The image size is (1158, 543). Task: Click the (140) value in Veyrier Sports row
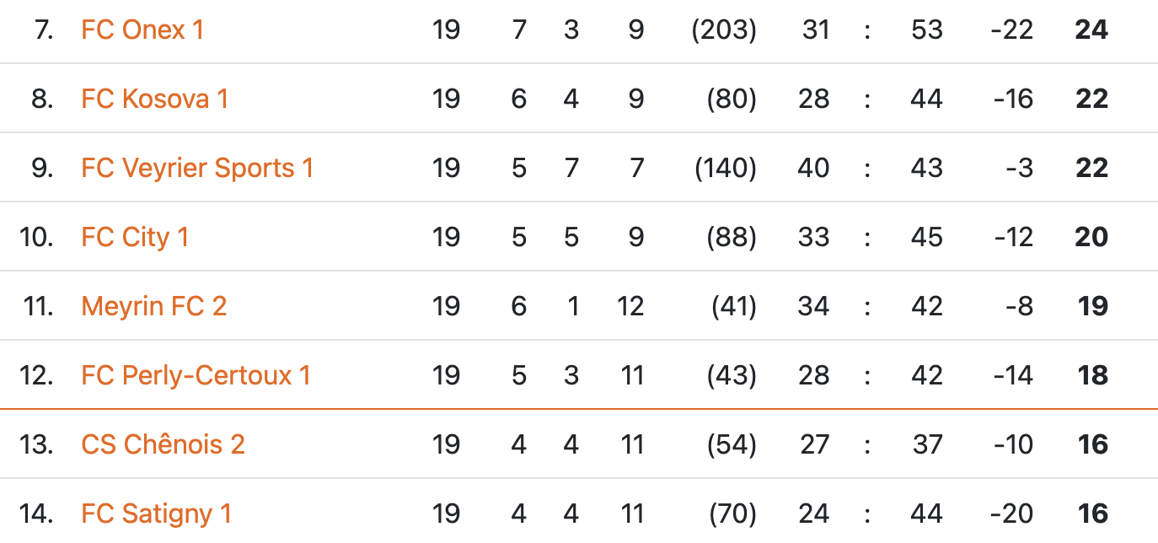click(726, 169)
